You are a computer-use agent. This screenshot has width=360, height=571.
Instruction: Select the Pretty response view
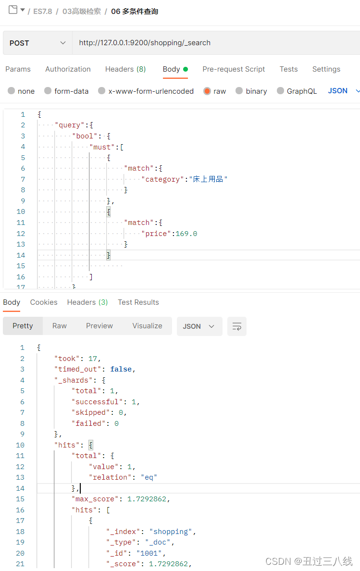pos(23,326)
